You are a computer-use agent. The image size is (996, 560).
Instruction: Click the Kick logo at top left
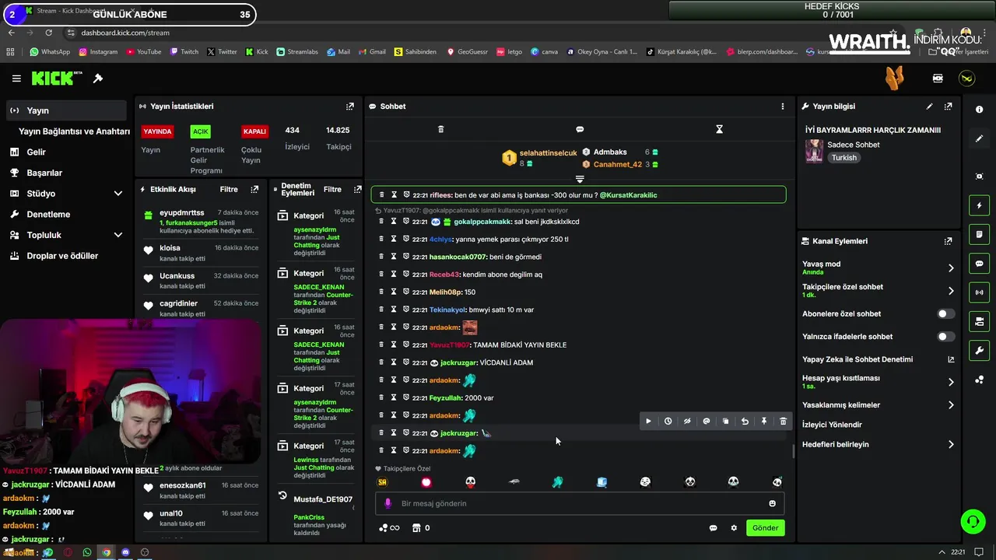57,79
